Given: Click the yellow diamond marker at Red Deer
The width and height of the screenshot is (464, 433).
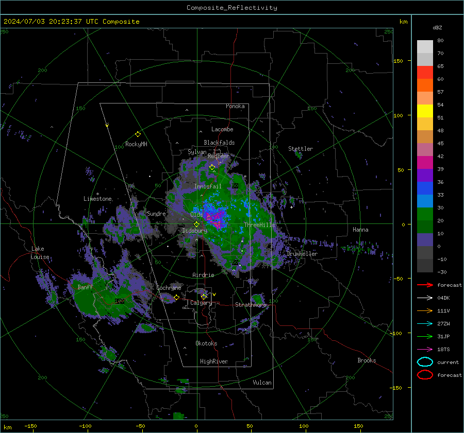Looking at the screenshot, I should coord(212,167).
